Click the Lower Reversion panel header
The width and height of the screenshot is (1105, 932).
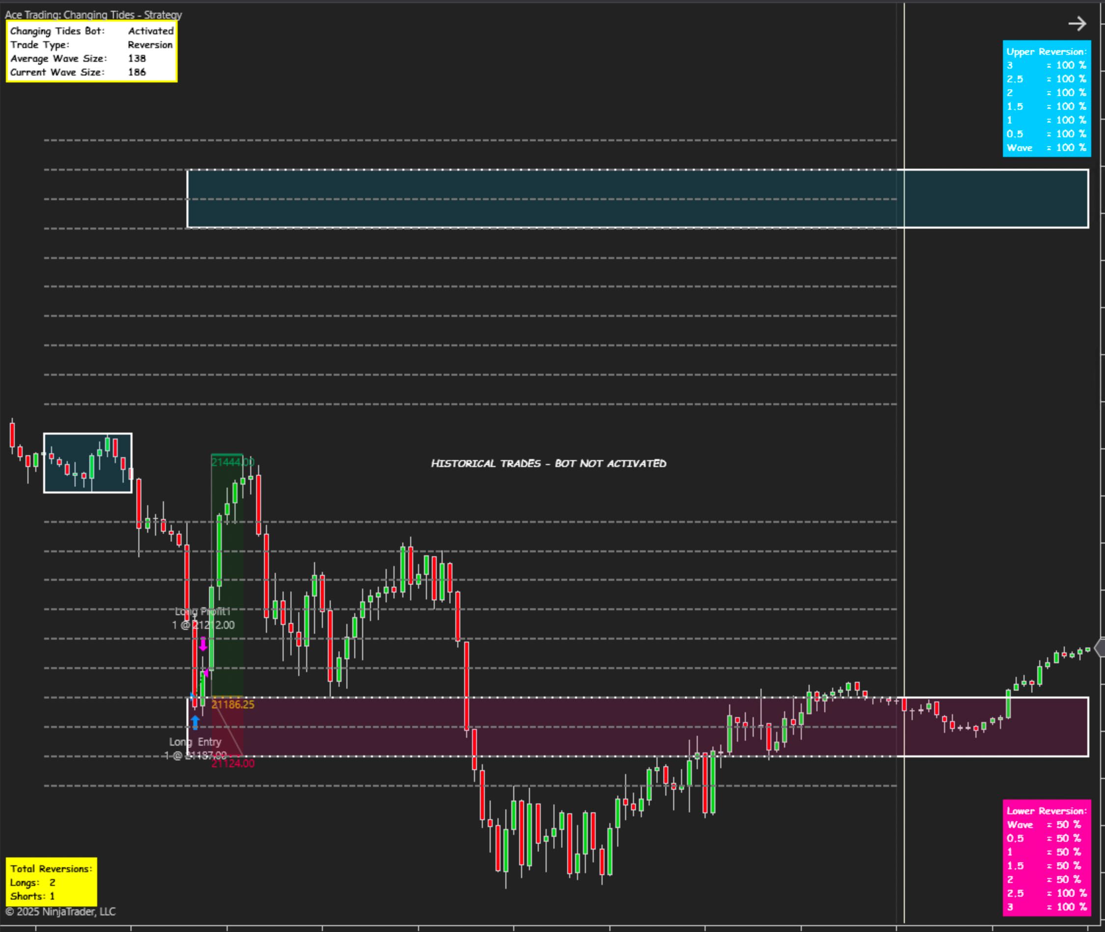pos(1046,810)
